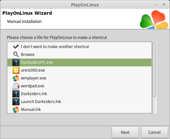Image resolution: width=170 pixels, height=139 pixels.
Task: Close the PlayOnLinux window
Action: [164, 5]
